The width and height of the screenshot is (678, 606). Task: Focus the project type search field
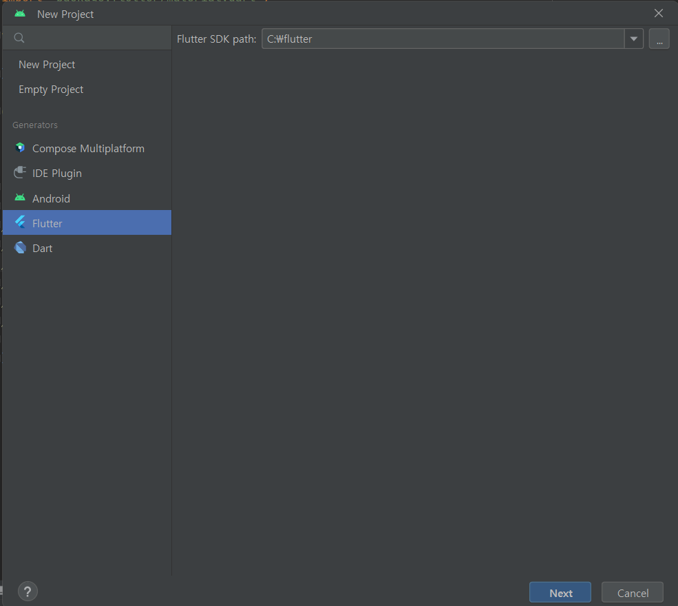(87, 38)
